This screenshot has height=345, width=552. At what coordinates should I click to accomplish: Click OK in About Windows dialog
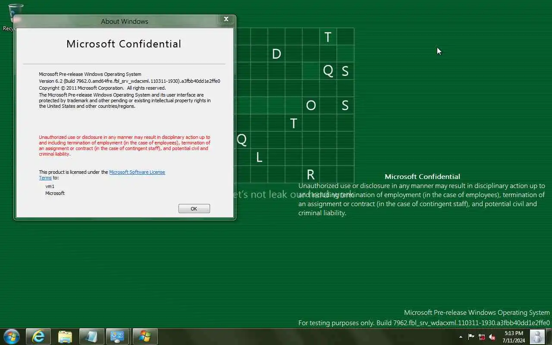point(194,209)
